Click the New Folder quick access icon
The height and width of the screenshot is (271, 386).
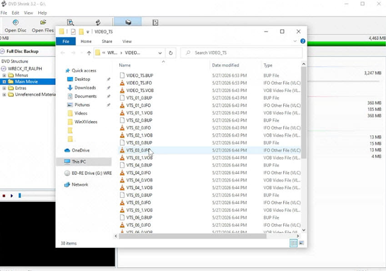(81, 32)
